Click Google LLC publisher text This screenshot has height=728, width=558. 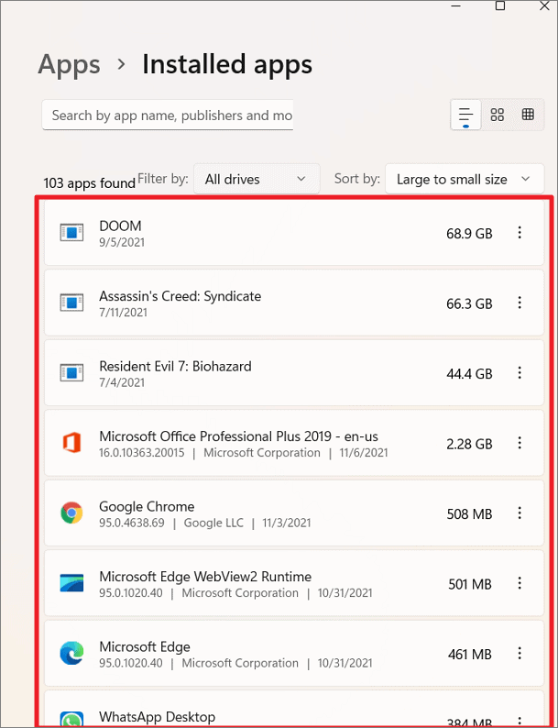[213, 523]
